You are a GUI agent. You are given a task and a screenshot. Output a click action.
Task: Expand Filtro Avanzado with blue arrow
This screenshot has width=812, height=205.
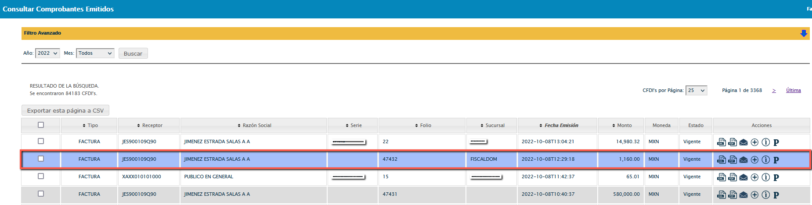pos(803,33)
